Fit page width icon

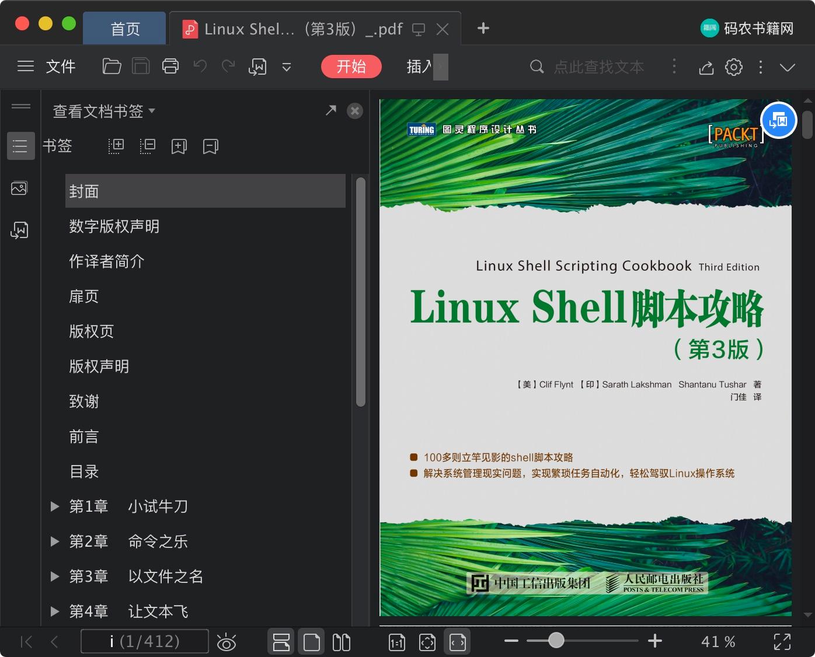point(458,642)
